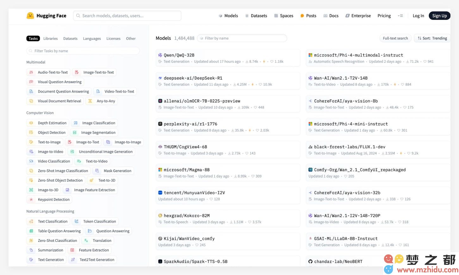Click the Object Detection task icon
459x275 pixels.
click(x=31, y=133)
